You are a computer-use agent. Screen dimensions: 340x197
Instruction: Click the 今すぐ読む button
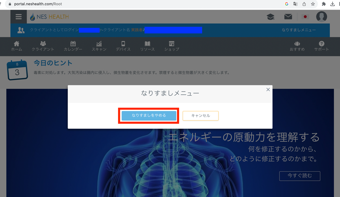click(x=300, y=176)
